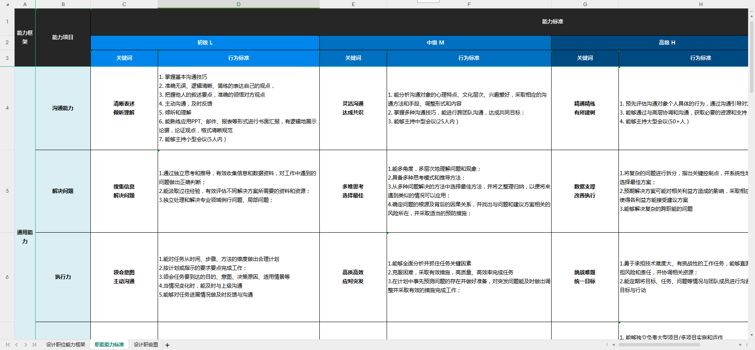Click 行为标准 header under 中级 M
The height and width of the screenshot is (350, 755).
pyautogui.click(x=469, y=58)
